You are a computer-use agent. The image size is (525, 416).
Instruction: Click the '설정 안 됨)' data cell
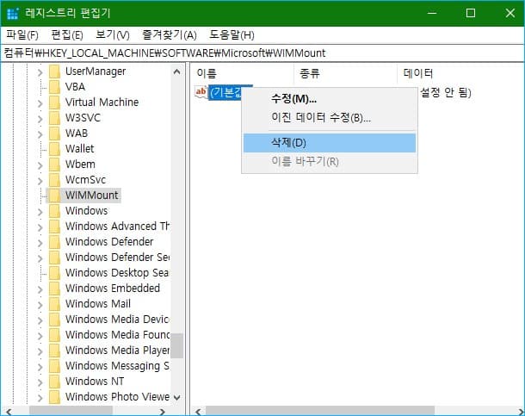click(446, 92)
